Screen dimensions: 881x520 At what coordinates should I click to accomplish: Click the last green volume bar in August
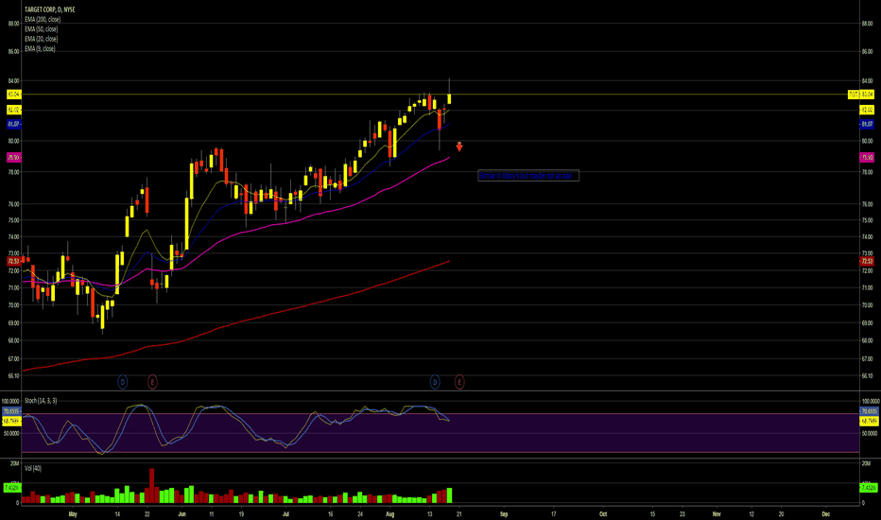tap(449, 495)
